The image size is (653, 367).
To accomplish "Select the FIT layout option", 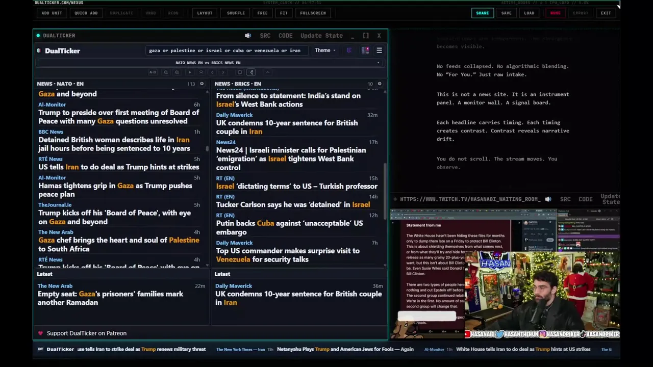I will click(284, 13).
